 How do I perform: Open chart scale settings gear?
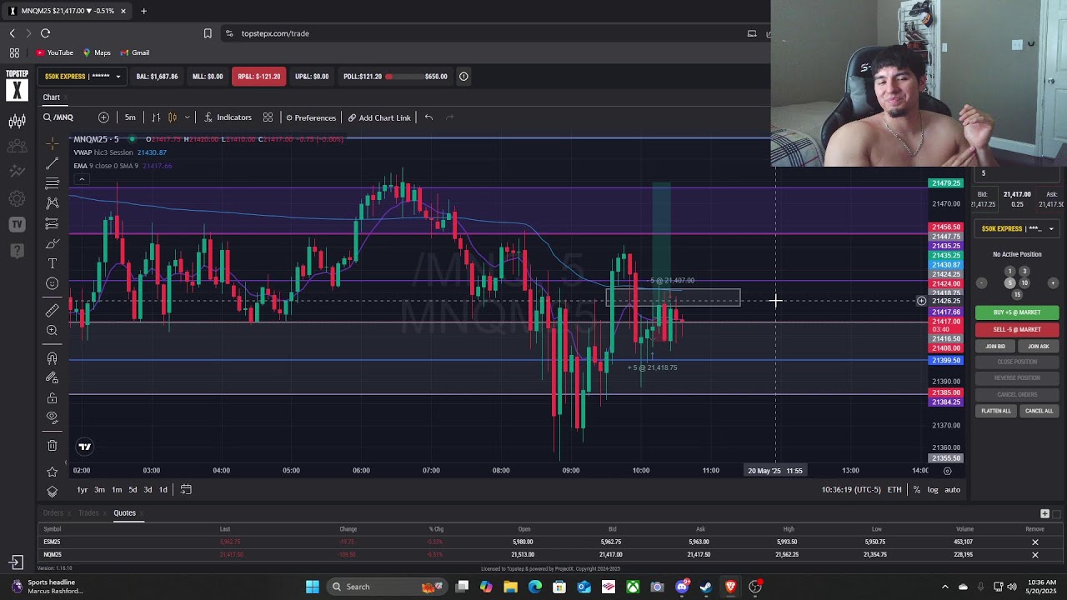point(947,471)
